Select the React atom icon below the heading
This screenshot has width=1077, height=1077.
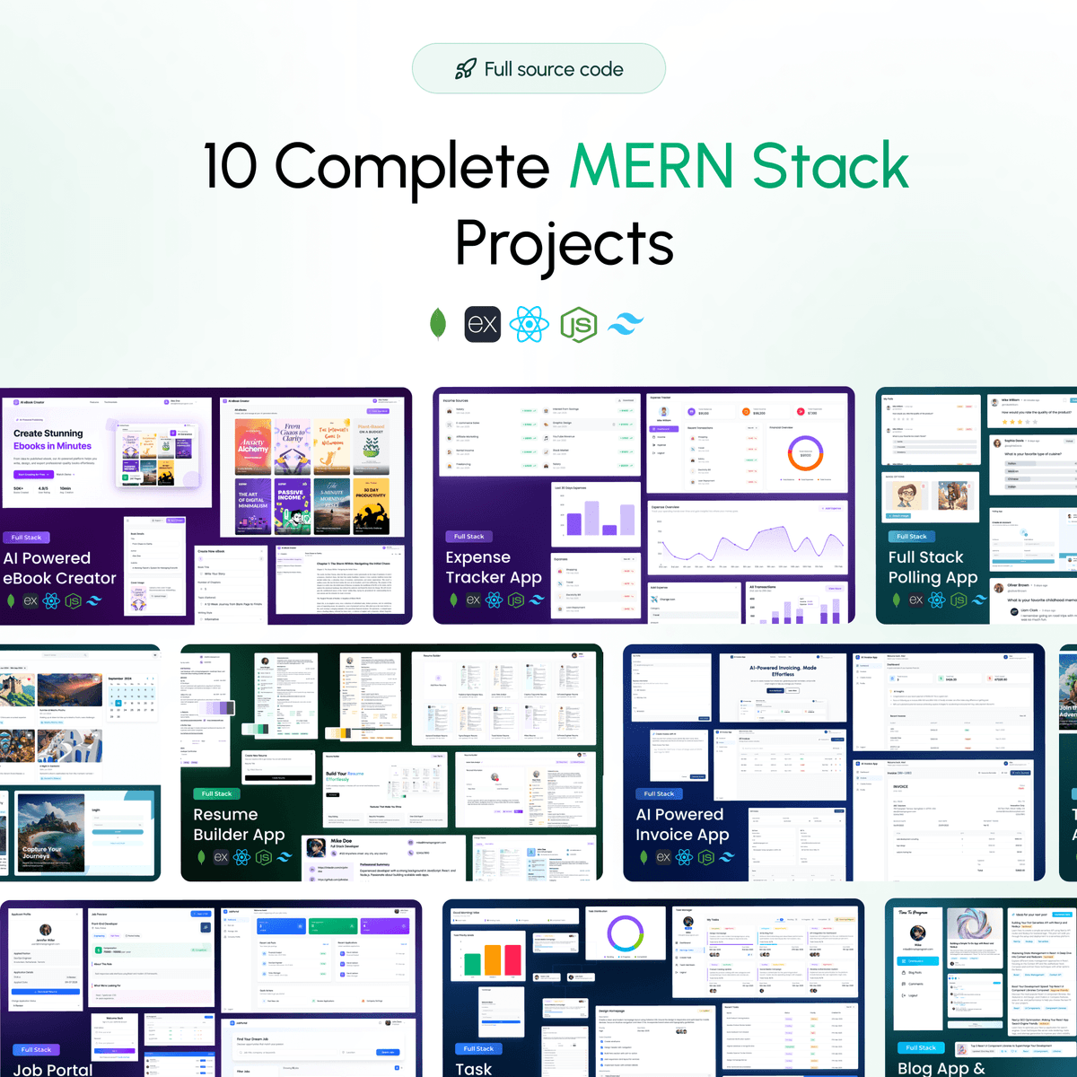(530, 324)
